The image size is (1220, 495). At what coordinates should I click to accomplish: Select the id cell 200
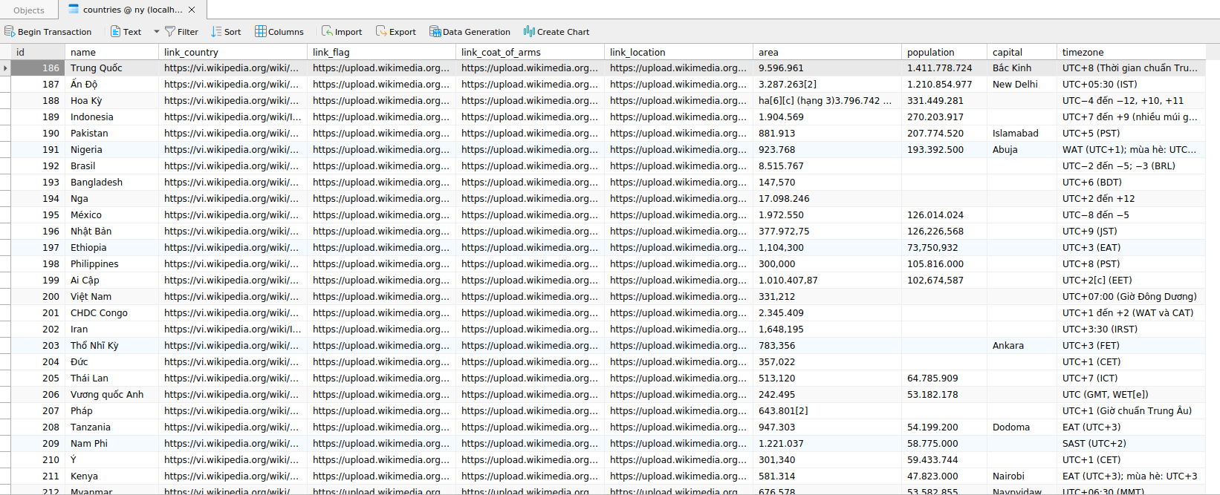coord(38,296)
